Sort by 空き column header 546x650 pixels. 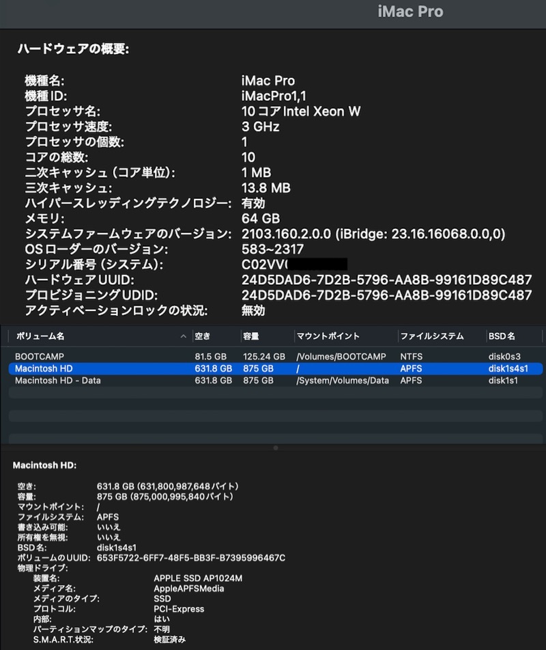tap(203, 336)
